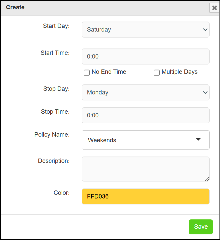Click the black caret in Policy Name box
The image size is (220, 240).
click(x=198, y=139)
